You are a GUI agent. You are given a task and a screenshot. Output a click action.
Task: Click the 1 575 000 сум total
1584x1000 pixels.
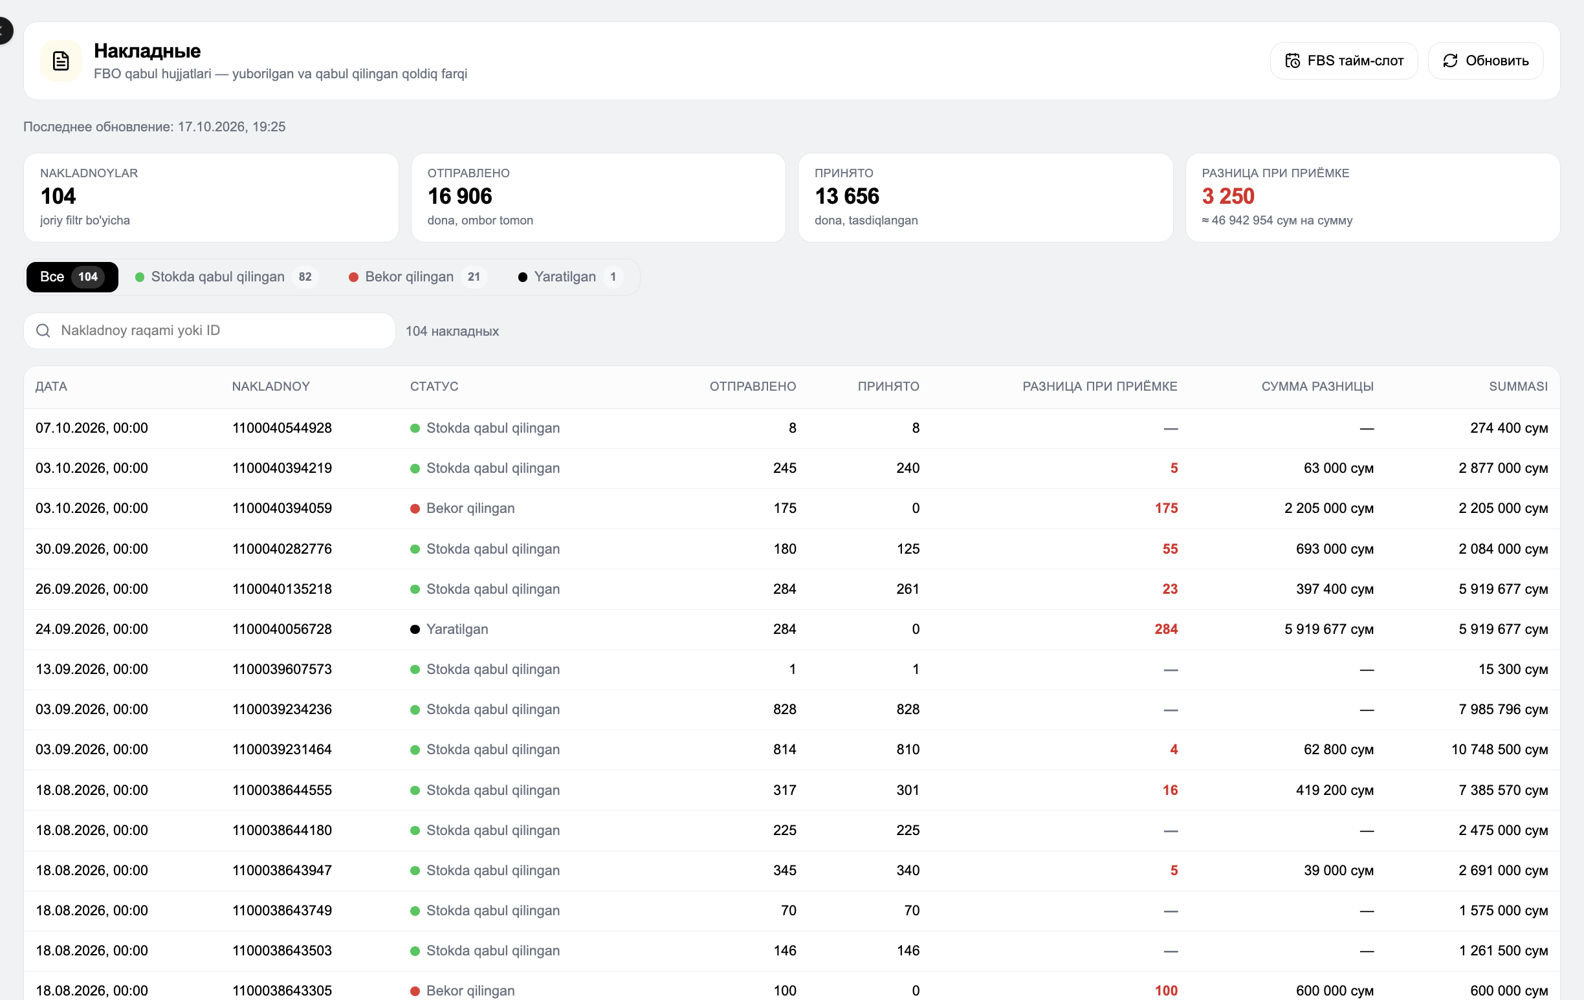pos(1503,911)
